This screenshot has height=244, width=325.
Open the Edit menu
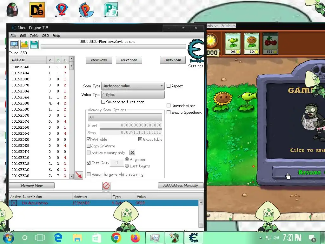click(x=23, y=36)
